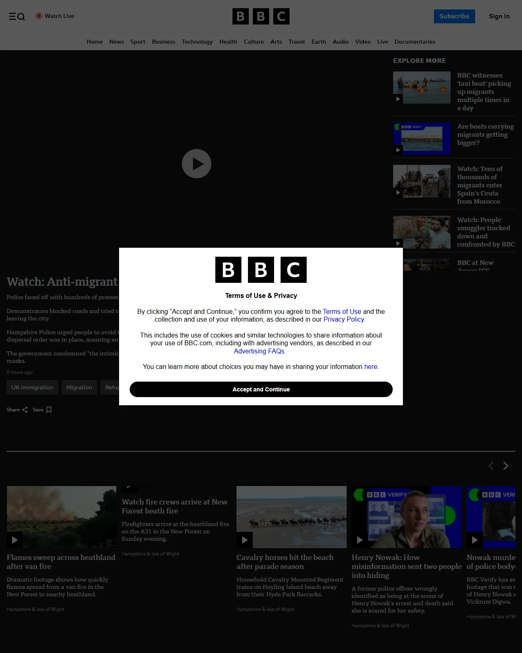This screenshot has height=653, width=522.
Task: Click the Watch Live red dot icon
Action: point(39,16)
